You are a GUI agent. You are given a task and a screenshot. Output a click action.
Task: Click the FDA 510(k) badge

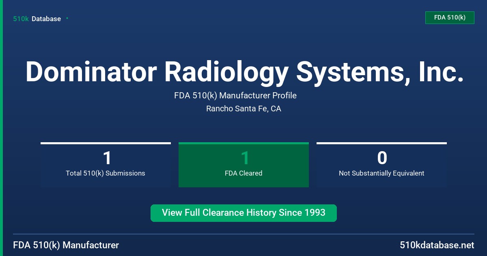point(450,17)
